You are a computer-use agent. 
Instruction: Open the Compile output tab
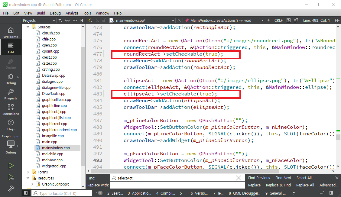tap(165, 193)
